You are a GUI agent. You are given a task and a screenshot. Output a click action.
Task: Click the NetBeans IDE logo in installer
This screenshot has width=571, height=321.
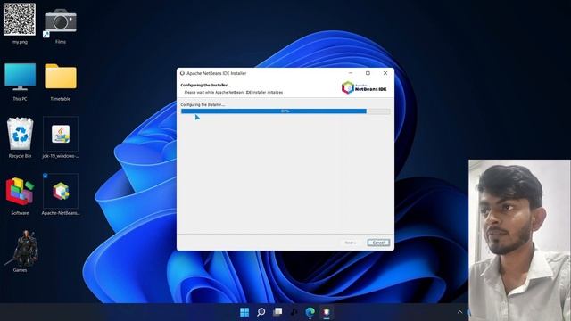click(364, 87)
